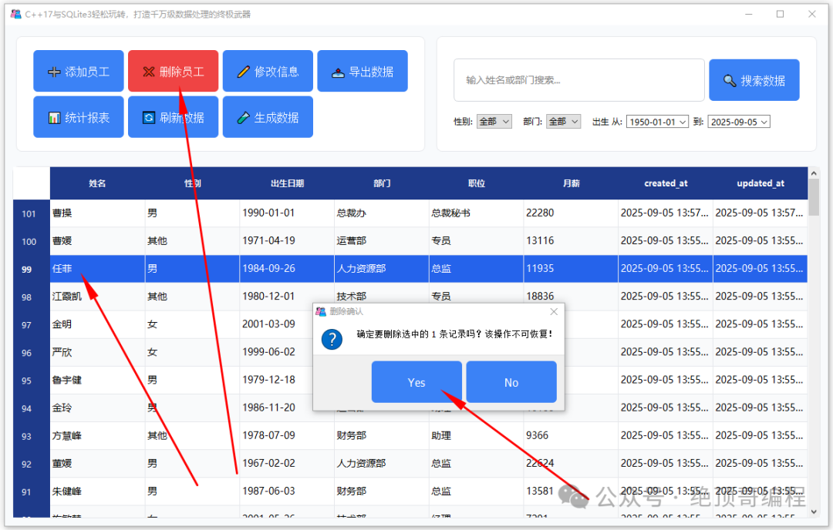
Task: Click department cell 运营部
Action: point(382,241)
